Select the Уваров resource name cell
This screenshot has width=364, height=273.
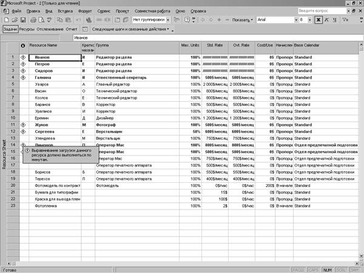[55, 84]
